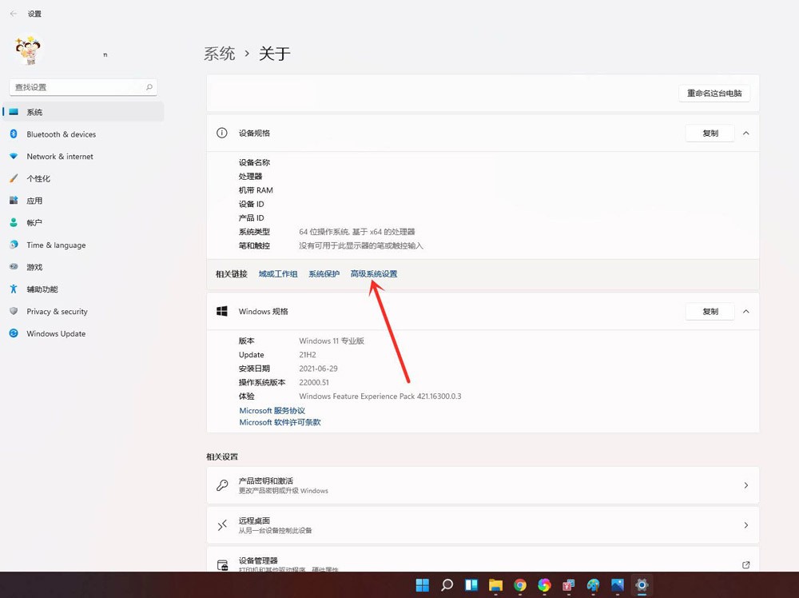Viewport: 799px width, 598px height.
Task: Expand the 远程桌面 settings entry
Action: [x=483, y=525]
